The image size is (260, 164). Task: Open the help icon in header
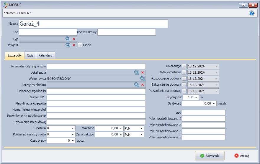coord(251,13)
